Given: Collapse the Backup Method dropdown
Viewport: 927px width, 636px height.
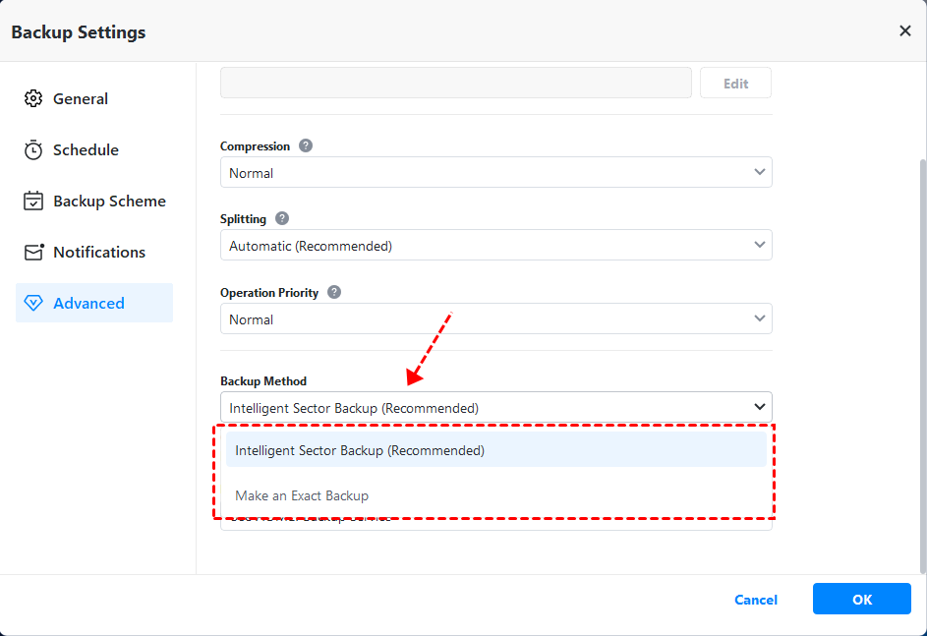Looking at the screenshot, I should 759,407.
